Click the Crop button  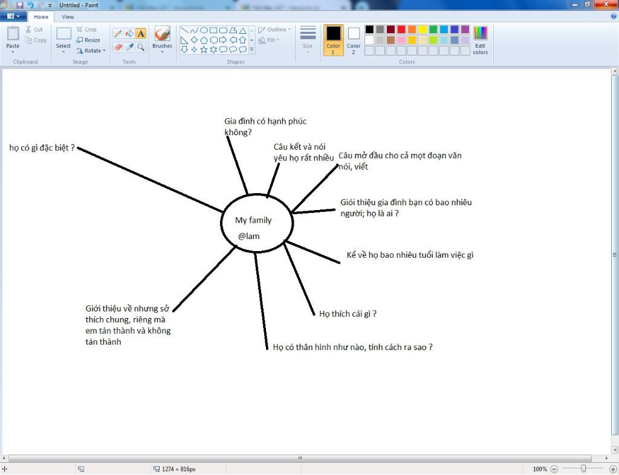click(x=87, y=30)
